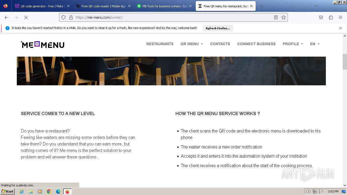Open the RESTAURANTS nav link
The image size is (347, 195).
[x=160, y=44]
